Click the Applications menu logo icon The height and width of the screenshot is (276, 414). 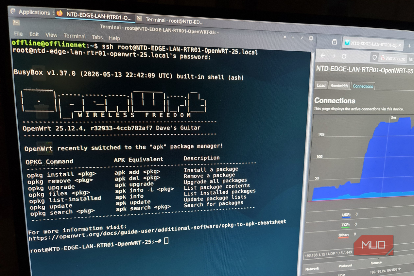point(13,11)
